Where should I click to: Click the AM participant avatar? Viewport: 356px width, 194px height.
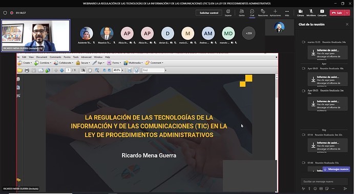tap(208, 33)
